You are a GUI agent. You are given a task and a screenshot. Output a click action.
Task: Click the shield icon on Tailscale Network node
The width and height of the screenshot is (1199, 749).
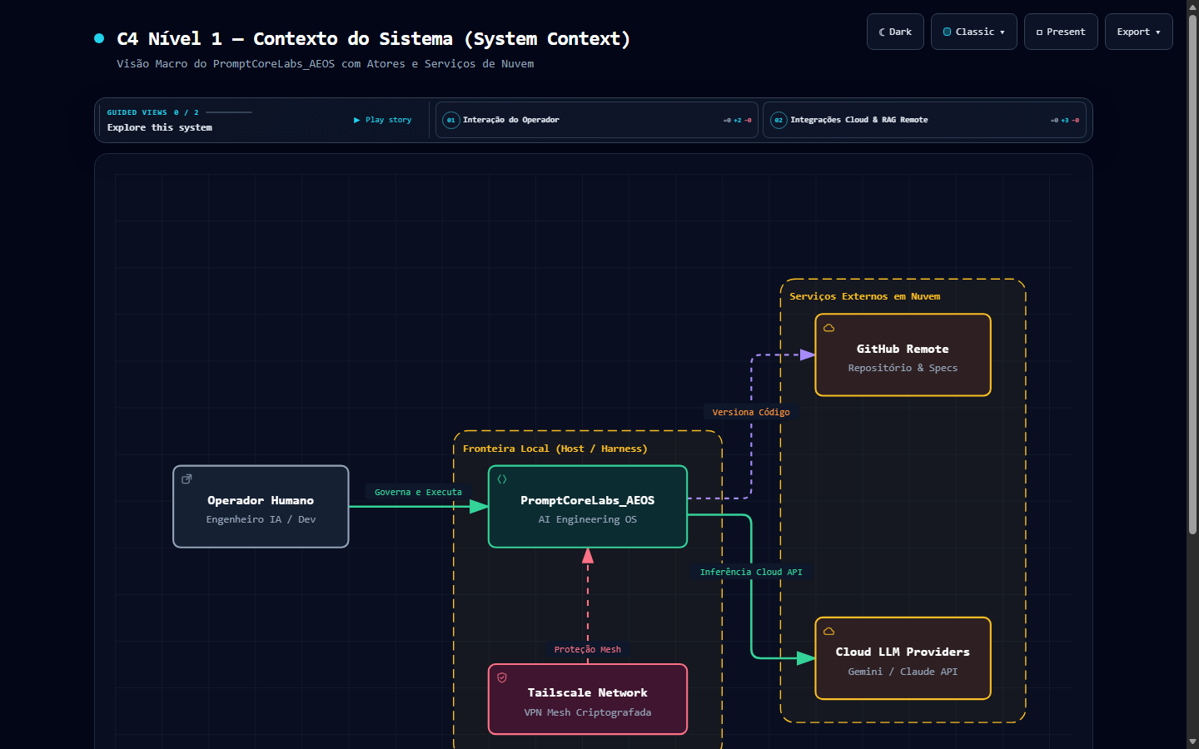point(502,677)
